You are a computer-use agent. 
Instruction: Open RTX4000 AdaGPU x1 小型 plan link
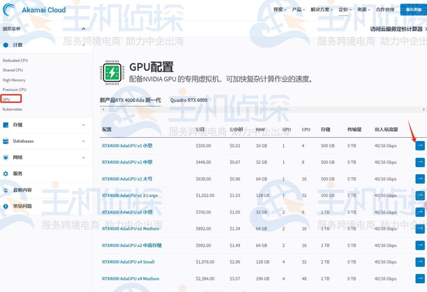point(127,146)
